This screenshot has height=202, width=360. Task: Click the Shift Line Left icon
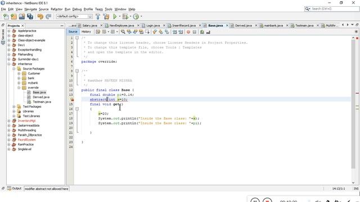175,32
